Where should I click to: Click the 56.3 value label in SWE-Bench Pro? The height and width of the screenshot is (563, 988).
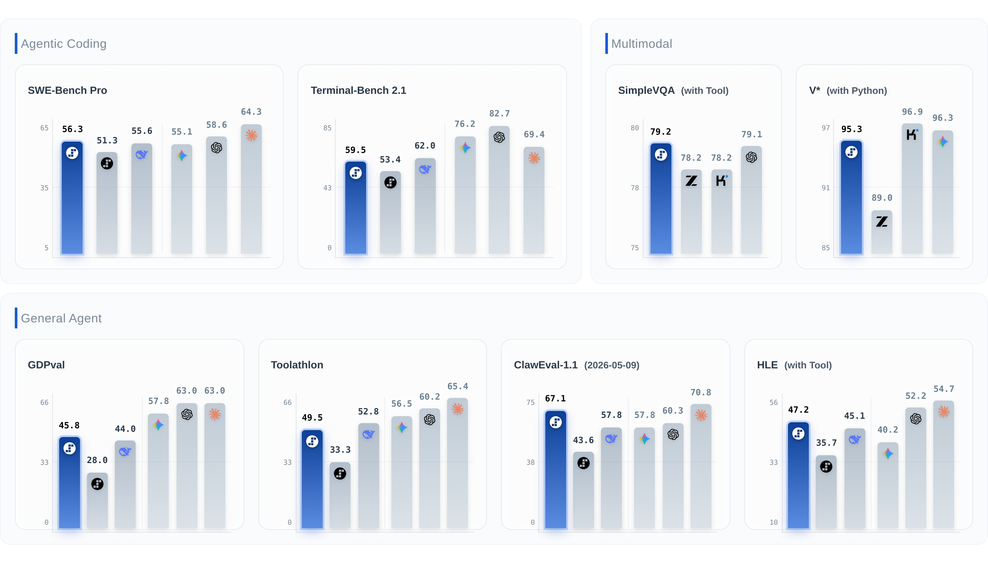pyautogui.click(x=72, y=129)
